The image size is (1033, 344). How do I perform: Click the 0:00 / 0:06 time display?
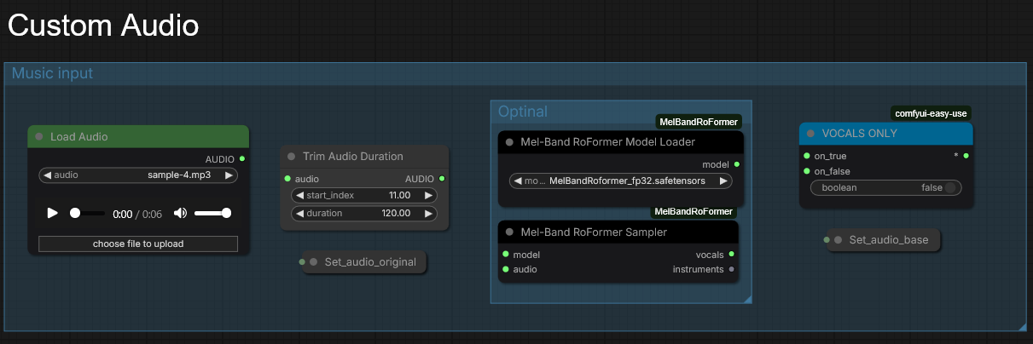pyautogui.click(x=137, y=214)
